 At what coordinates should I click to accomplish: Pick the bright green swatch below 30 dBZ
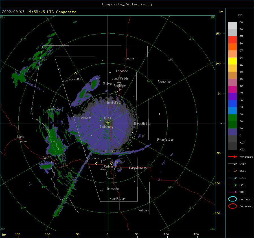tap(233, 117)
